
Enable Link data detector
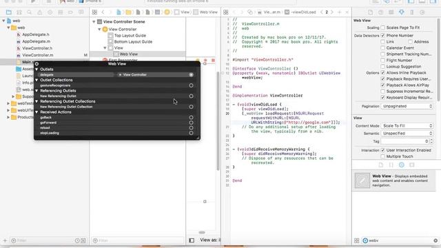coord(383,41)
